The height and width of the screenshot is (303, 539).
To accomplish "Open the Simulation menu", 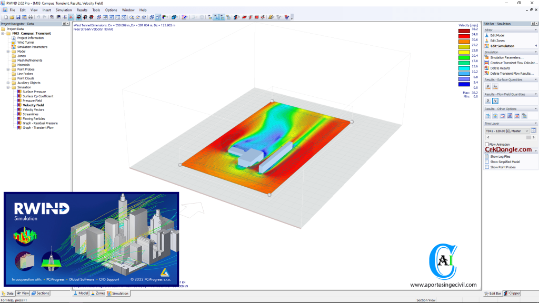I will [x=64, y=9].
